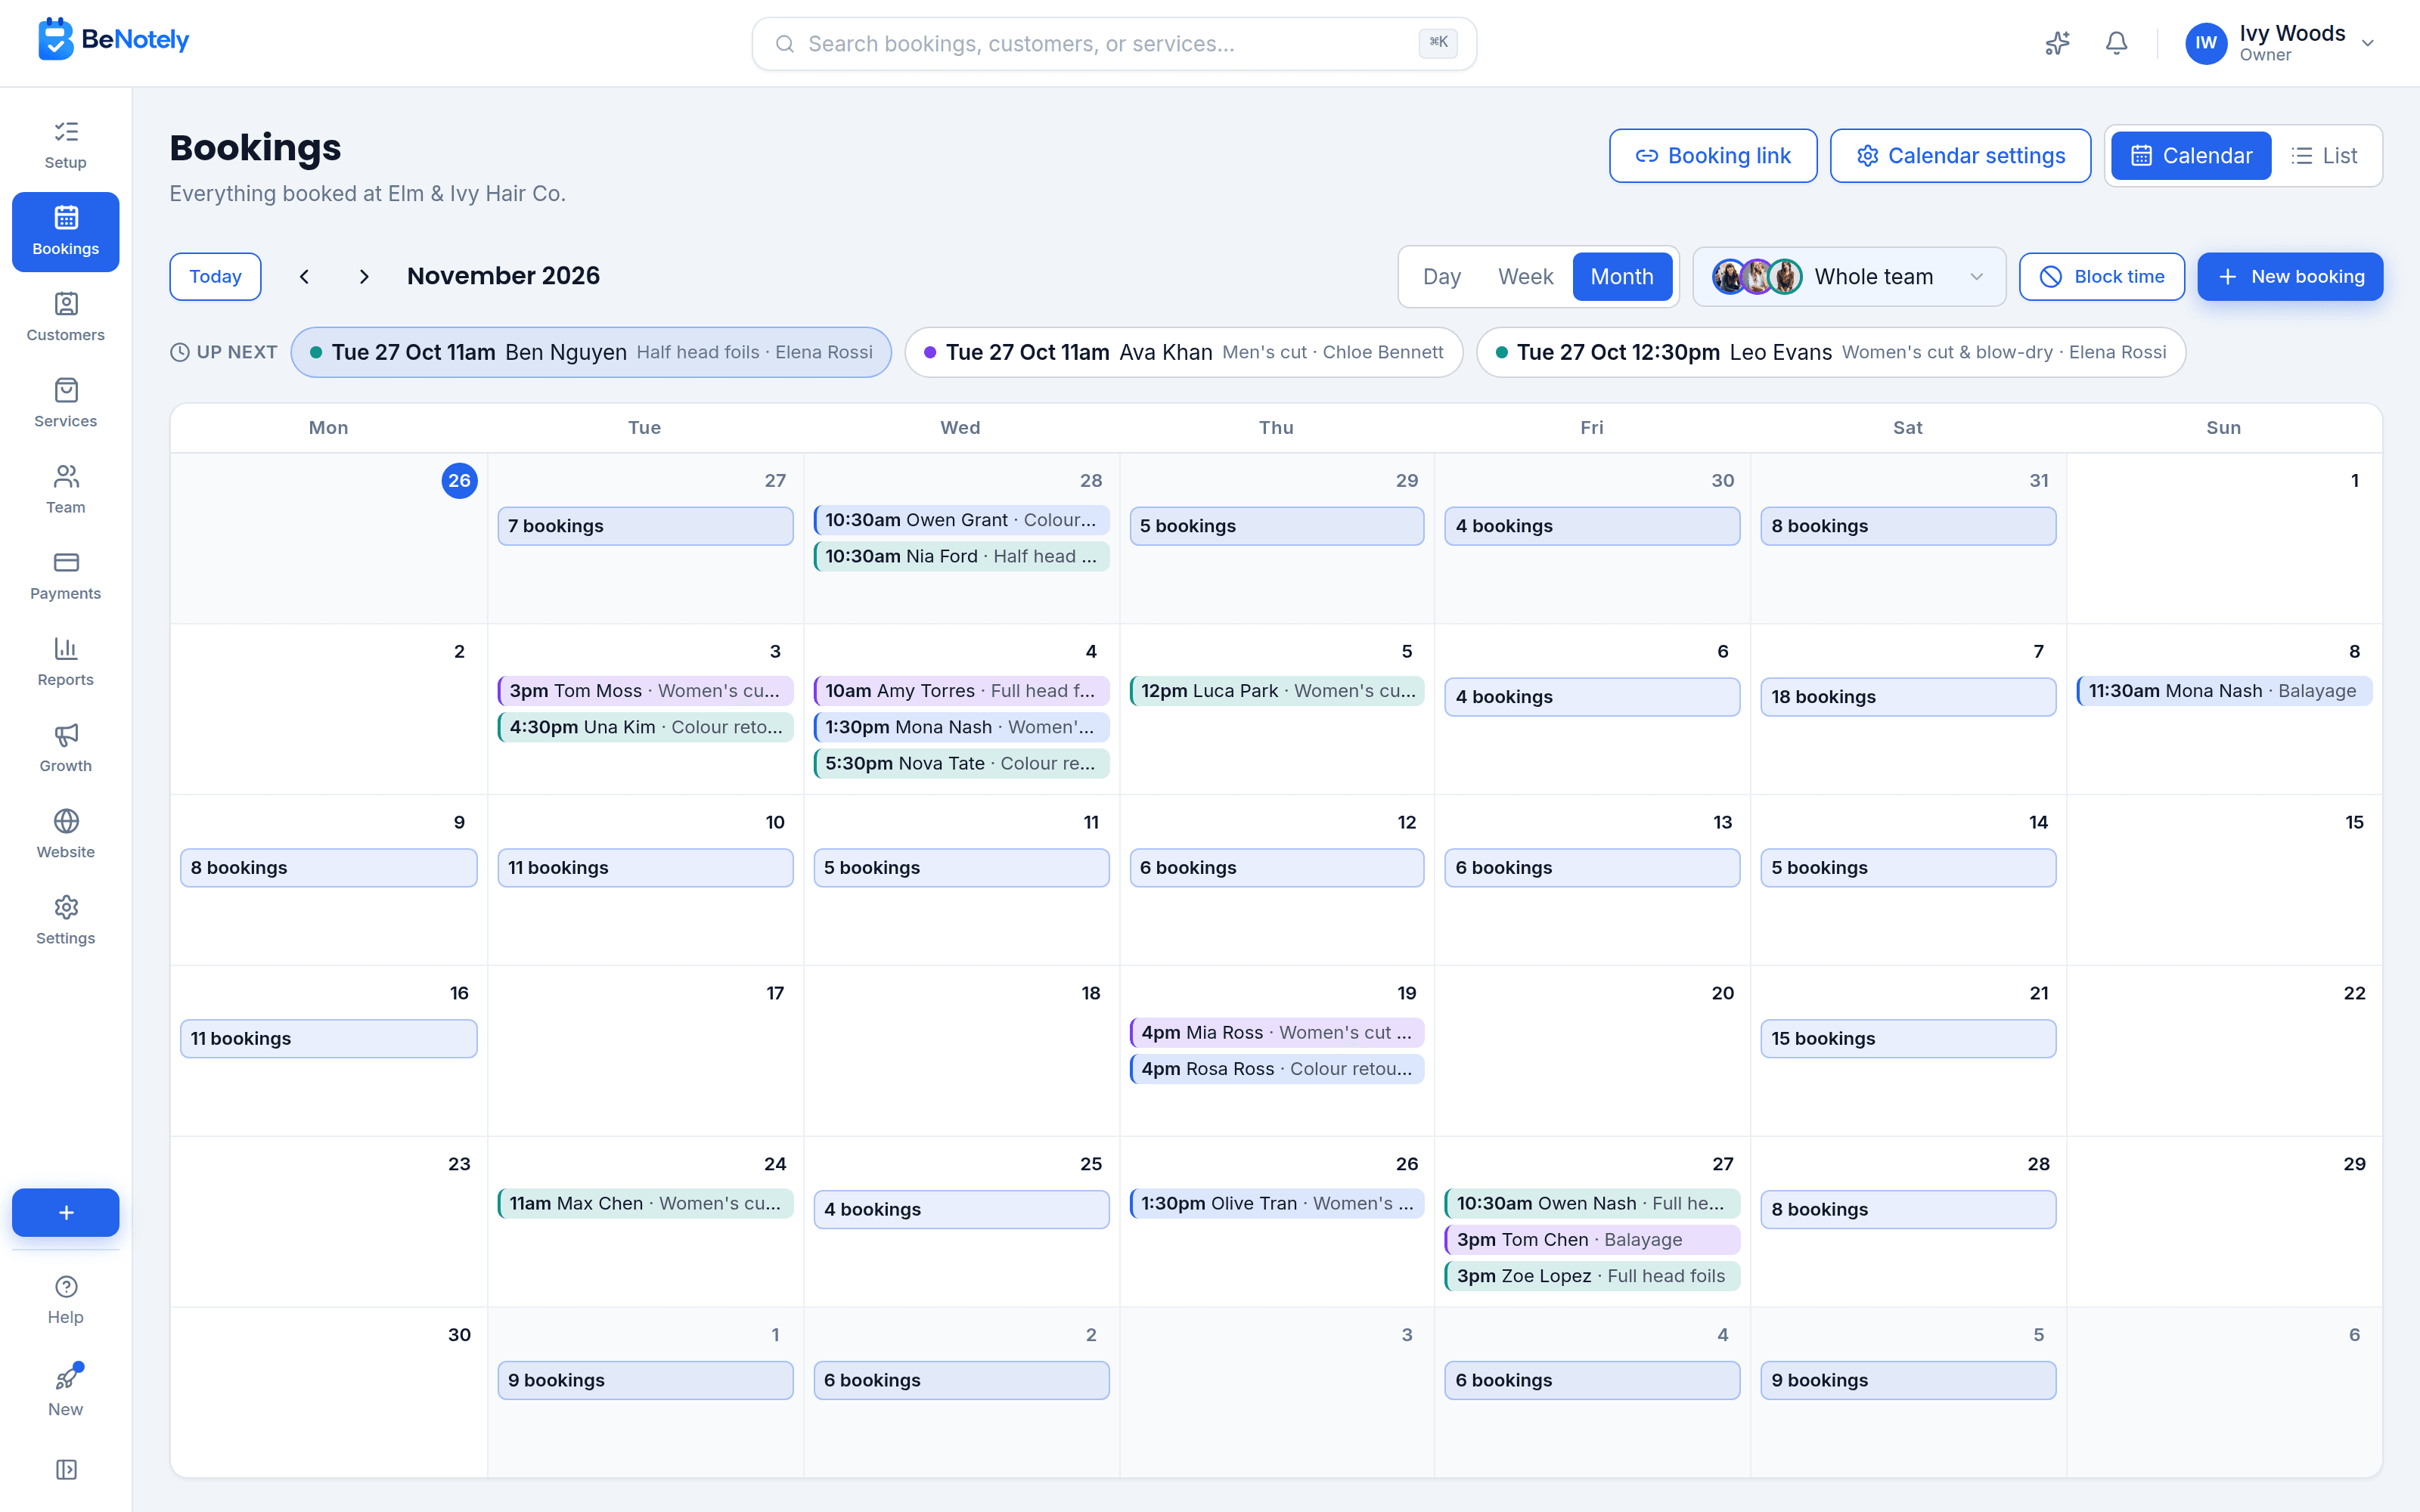Image resolution: width=2420 pixels, height=1512 pixels.
Task: Click the BeNotely logo
Action: (113, 40)
